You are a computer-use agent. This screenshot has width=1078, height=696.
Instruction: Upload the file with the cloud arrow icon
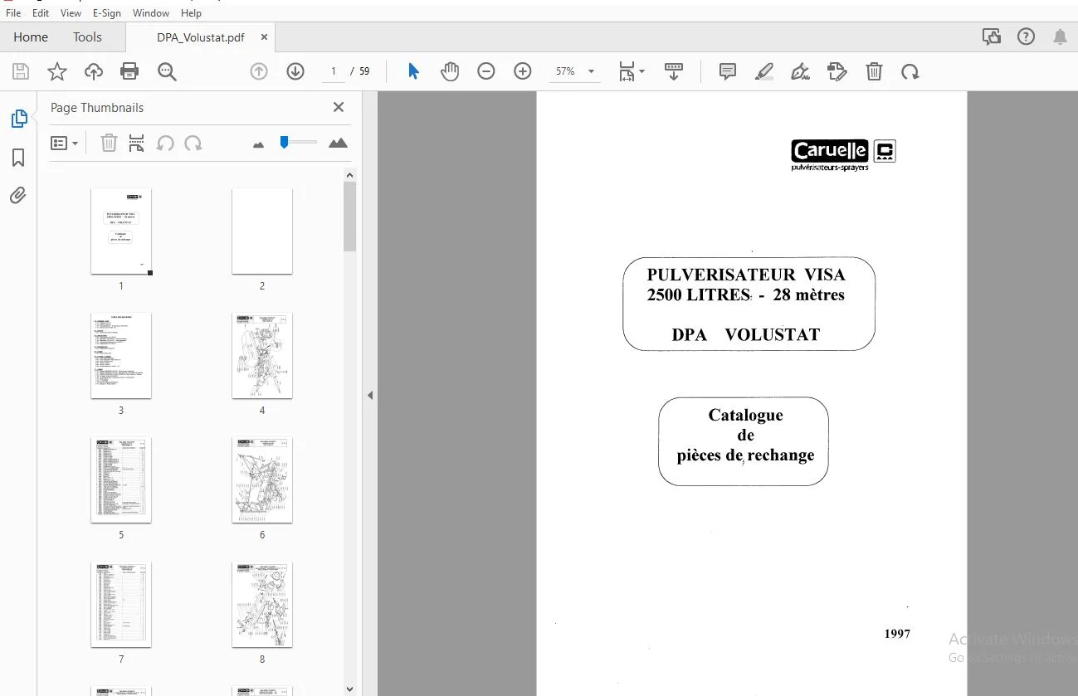pyautogui.click(x=94, y=71)
